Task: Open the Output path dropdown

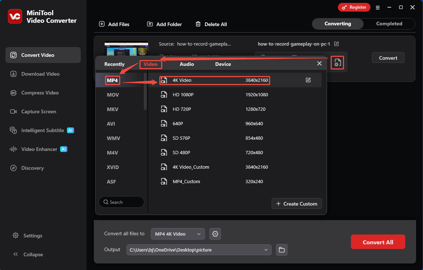Action: coord(199,250)
